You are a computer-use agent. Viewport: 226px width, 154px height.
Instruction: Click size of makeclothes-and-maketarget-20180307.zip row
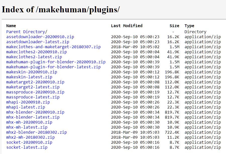click(174, 47)
